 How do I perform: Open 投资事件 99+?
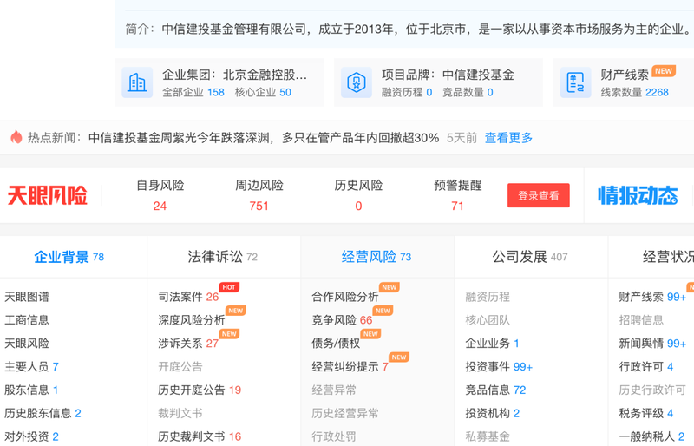point(499,366)
